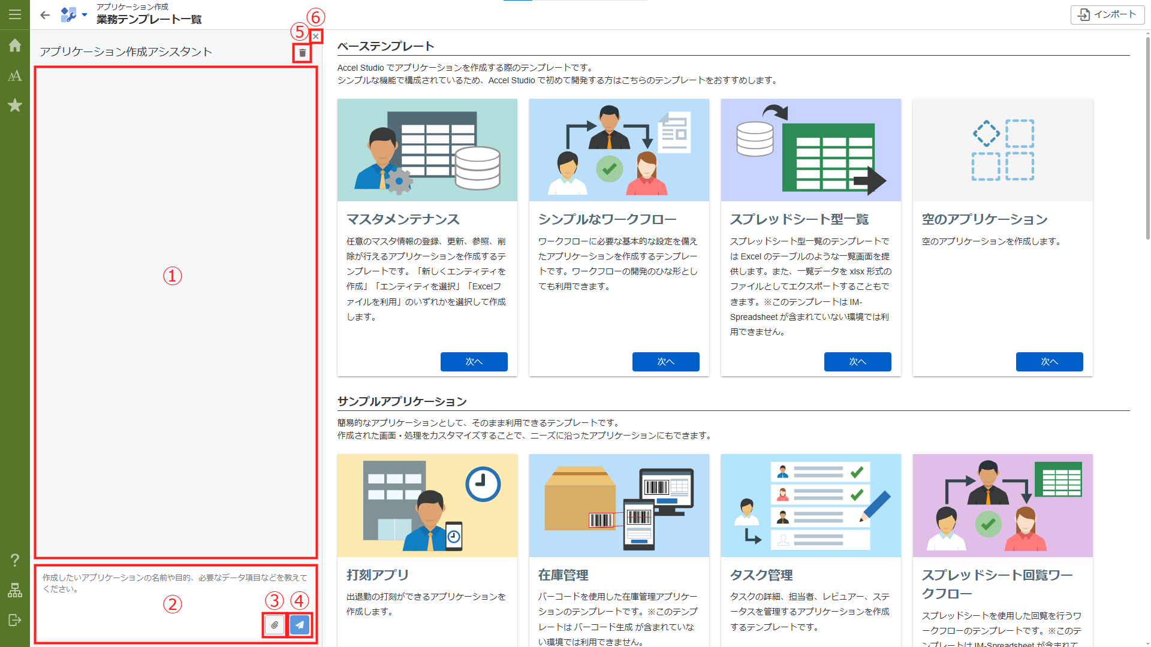The width and height of the screenshot is (1151, 647).
Task: Close the assistant panel with X
Action: click(316, 37)
